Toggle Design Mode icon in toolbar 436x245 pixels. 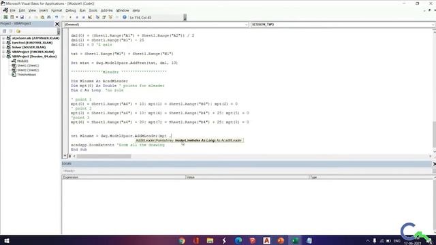pos(90,17)
